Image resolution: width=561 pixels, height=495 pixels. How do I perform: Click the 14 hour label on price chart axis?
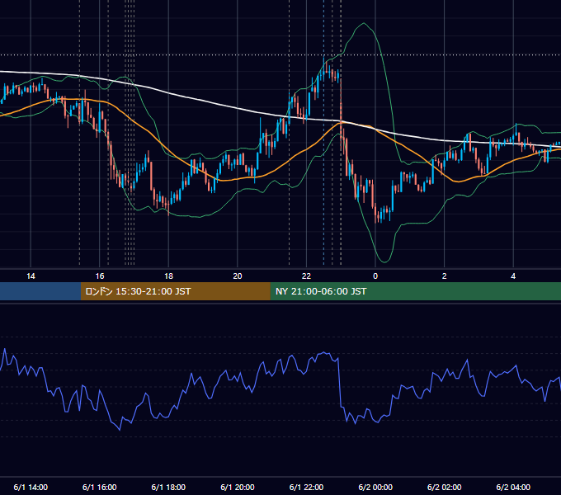click(x=31, y=276)
